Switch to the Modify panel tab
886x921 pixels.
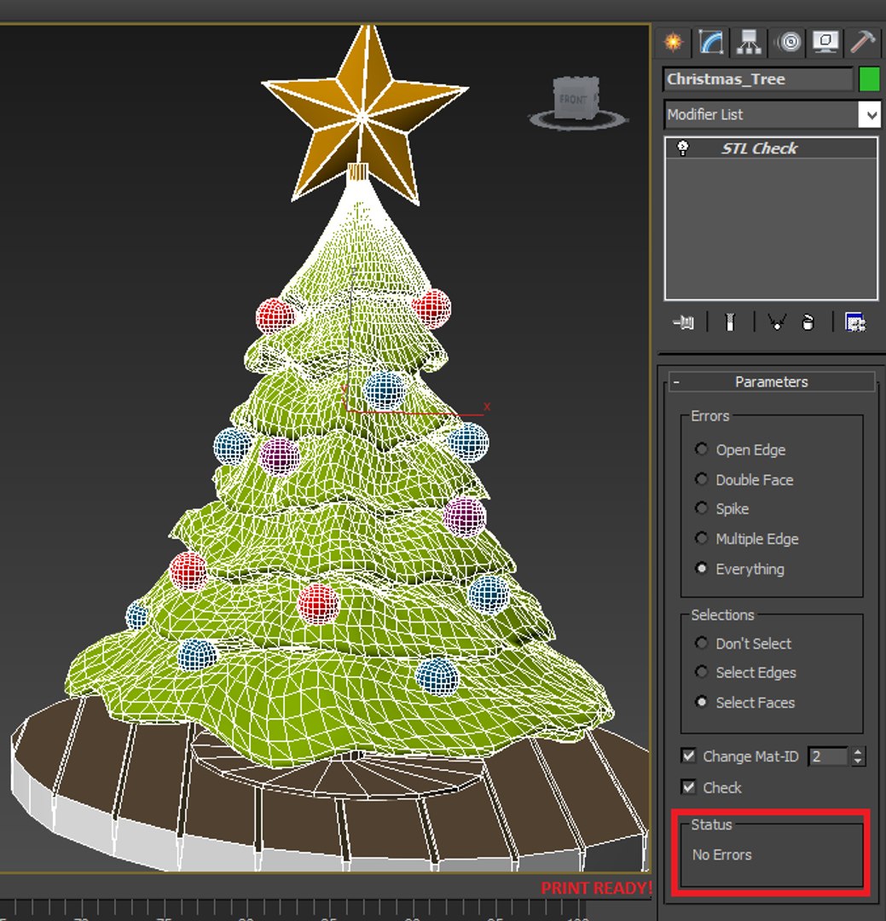tap(710, 43)
